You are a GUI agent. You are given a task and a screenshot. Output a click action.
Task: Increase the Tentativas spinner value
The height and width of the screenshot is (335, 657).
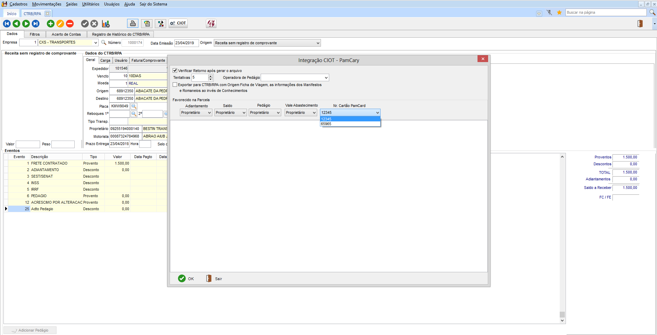211,76
